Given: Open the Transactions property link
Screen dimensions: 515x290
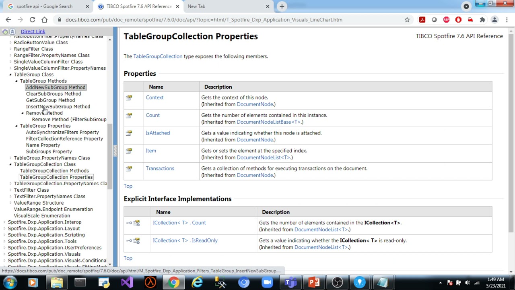Looking at the screenshot, I should [x=160, y=168].
